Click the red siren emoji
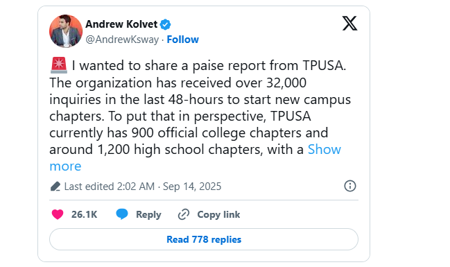The image size is (450, 267). [59, 65]
